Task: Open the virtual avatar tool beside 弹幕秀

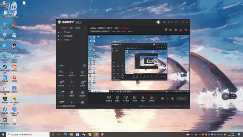Action: pyautogui.click(x=61, y=94)
